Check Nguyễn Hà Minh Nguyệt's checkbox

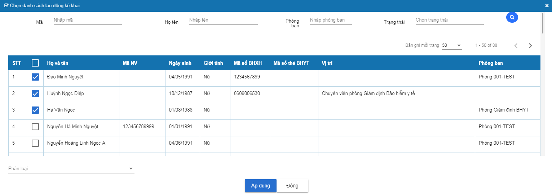(x=35, y=127)
